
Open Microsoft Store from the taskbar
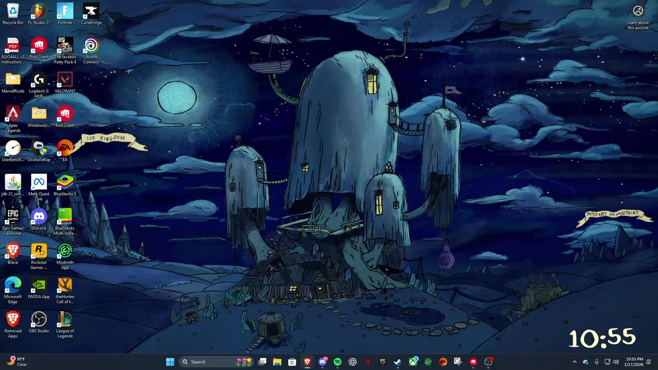292,362
